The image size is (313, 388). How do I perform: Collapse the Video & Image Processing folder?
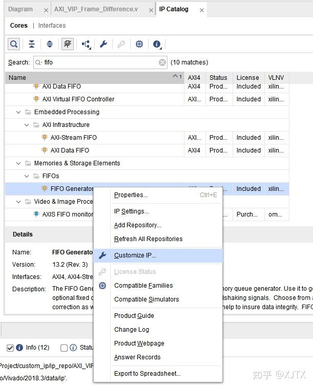click(18, 202)
